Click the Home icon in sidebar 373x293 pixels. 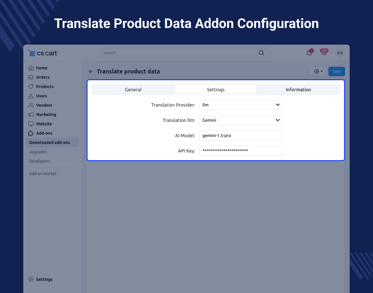31,68
